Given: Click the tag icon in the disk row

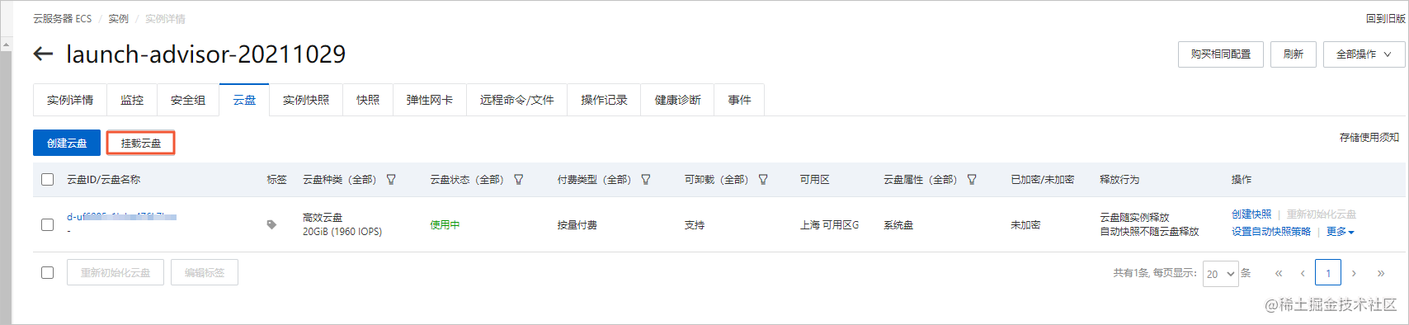Looking at the screenshot, I should [271, 224].
